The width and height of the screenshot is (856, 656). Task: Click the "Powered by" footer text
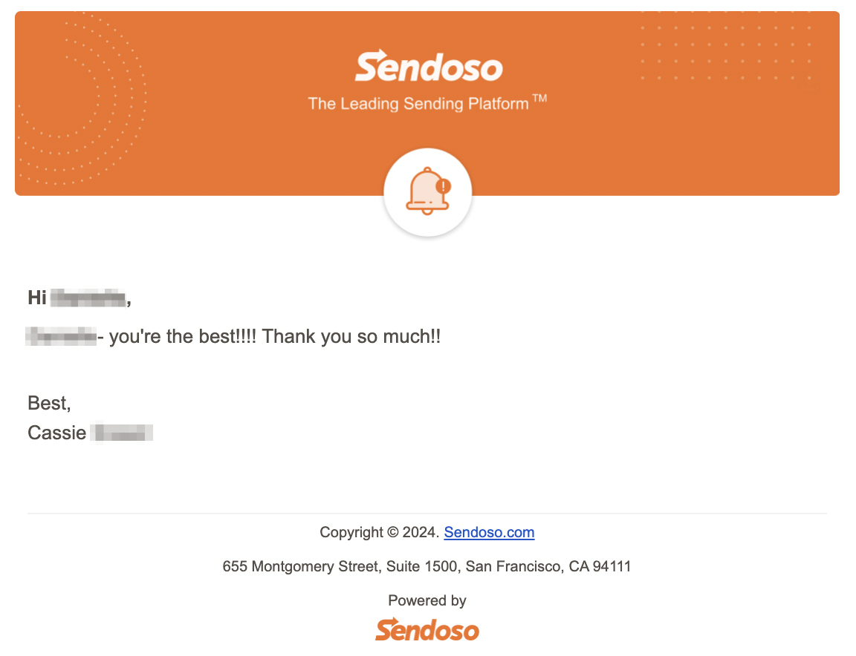(x=427, y=601)
